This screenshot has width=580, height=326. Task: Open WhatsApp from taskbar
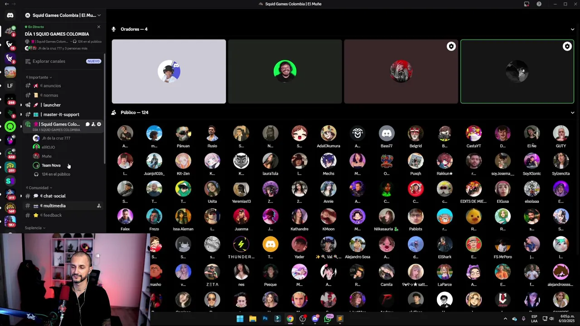328,319
